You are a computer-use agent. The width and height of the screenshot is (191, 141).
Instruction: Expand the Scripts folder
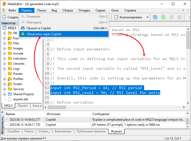tap(4, 84)
